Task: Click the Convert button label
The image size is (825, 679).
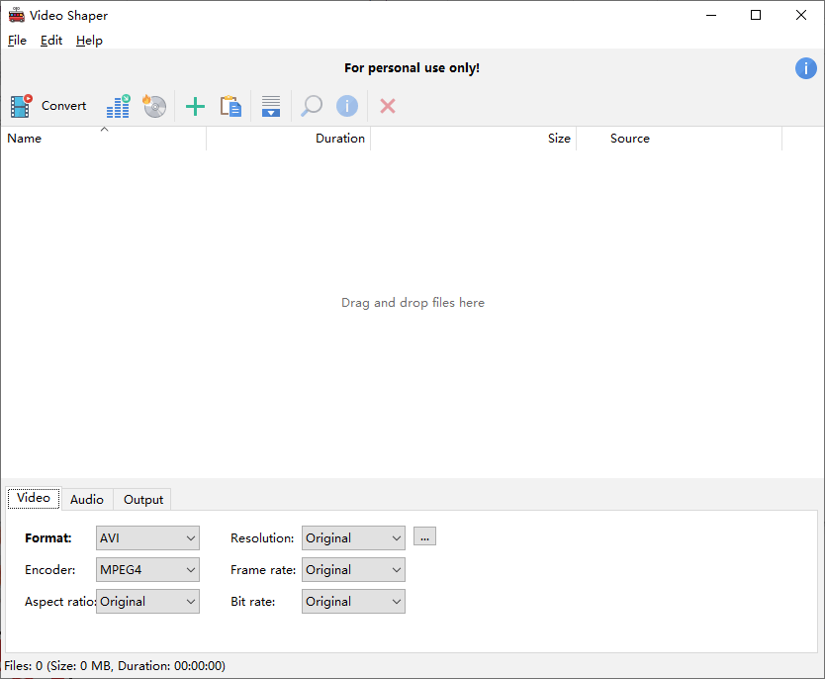Action: coord(63,106)
